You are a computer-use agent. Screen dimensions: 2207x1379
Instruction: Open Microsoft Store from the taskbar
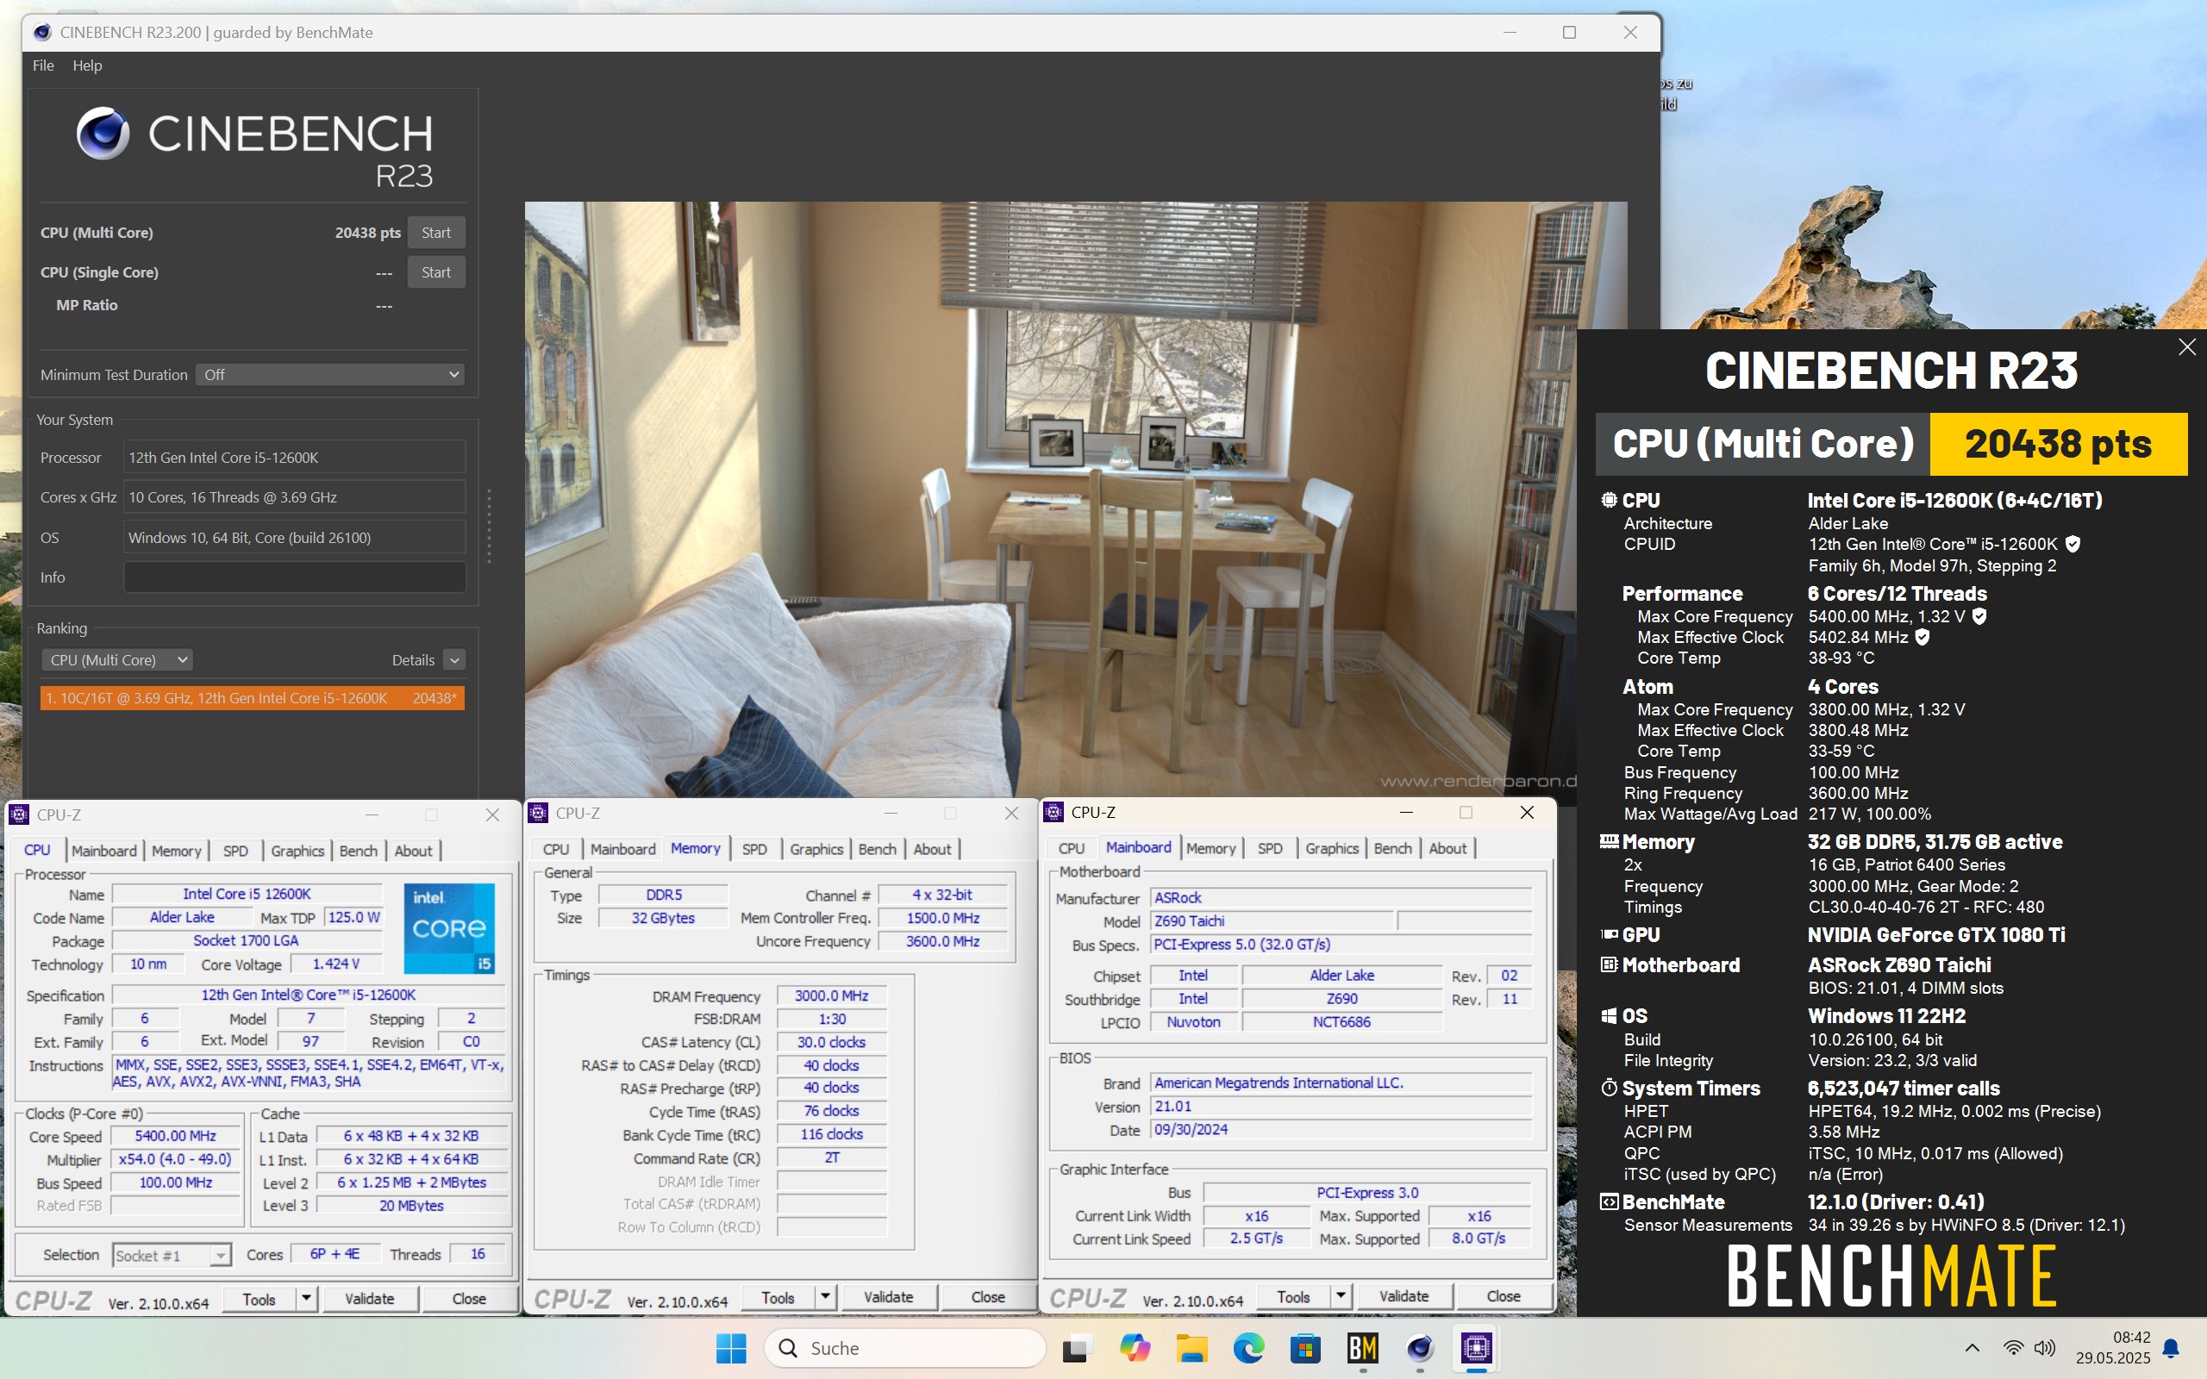tap(1305, 1348)
